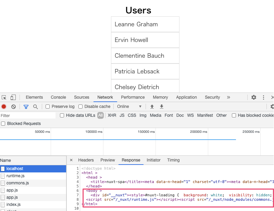Viewport: 274px width, 211px height.
Task: Toggle the network filter funnel icon
Action: pyautogui.click(x=26, y=107)
